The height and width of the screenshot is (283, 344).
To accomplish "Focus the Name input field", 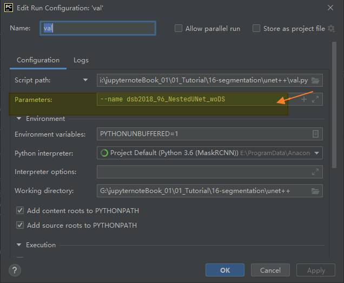I will pos(98,28).
